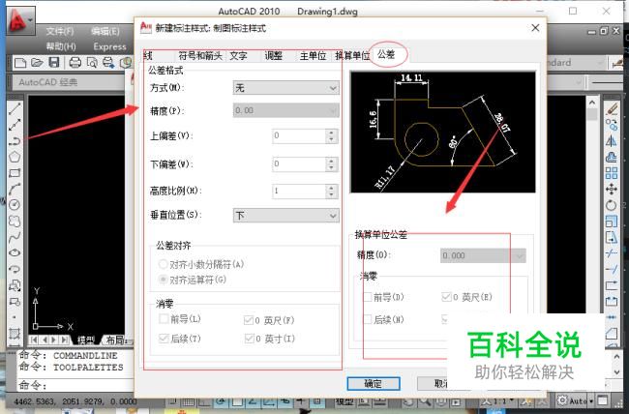Open the 精度(P) precision dropdown
The width and height of the screenshot is (629, 414).
(x=286, y=110)
